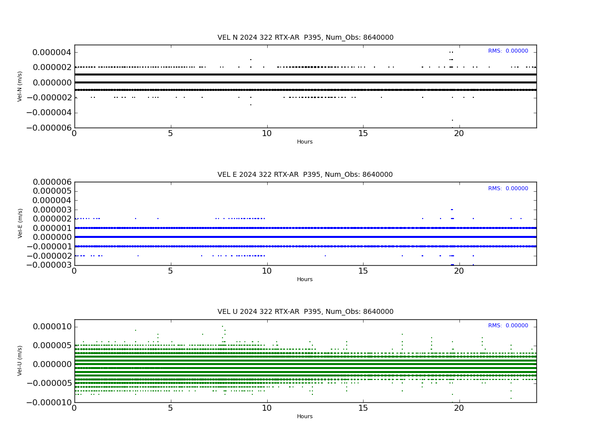
Task: Click the '10' hour tick under the Vel-U plot
Action: click(x=267, y=408)
